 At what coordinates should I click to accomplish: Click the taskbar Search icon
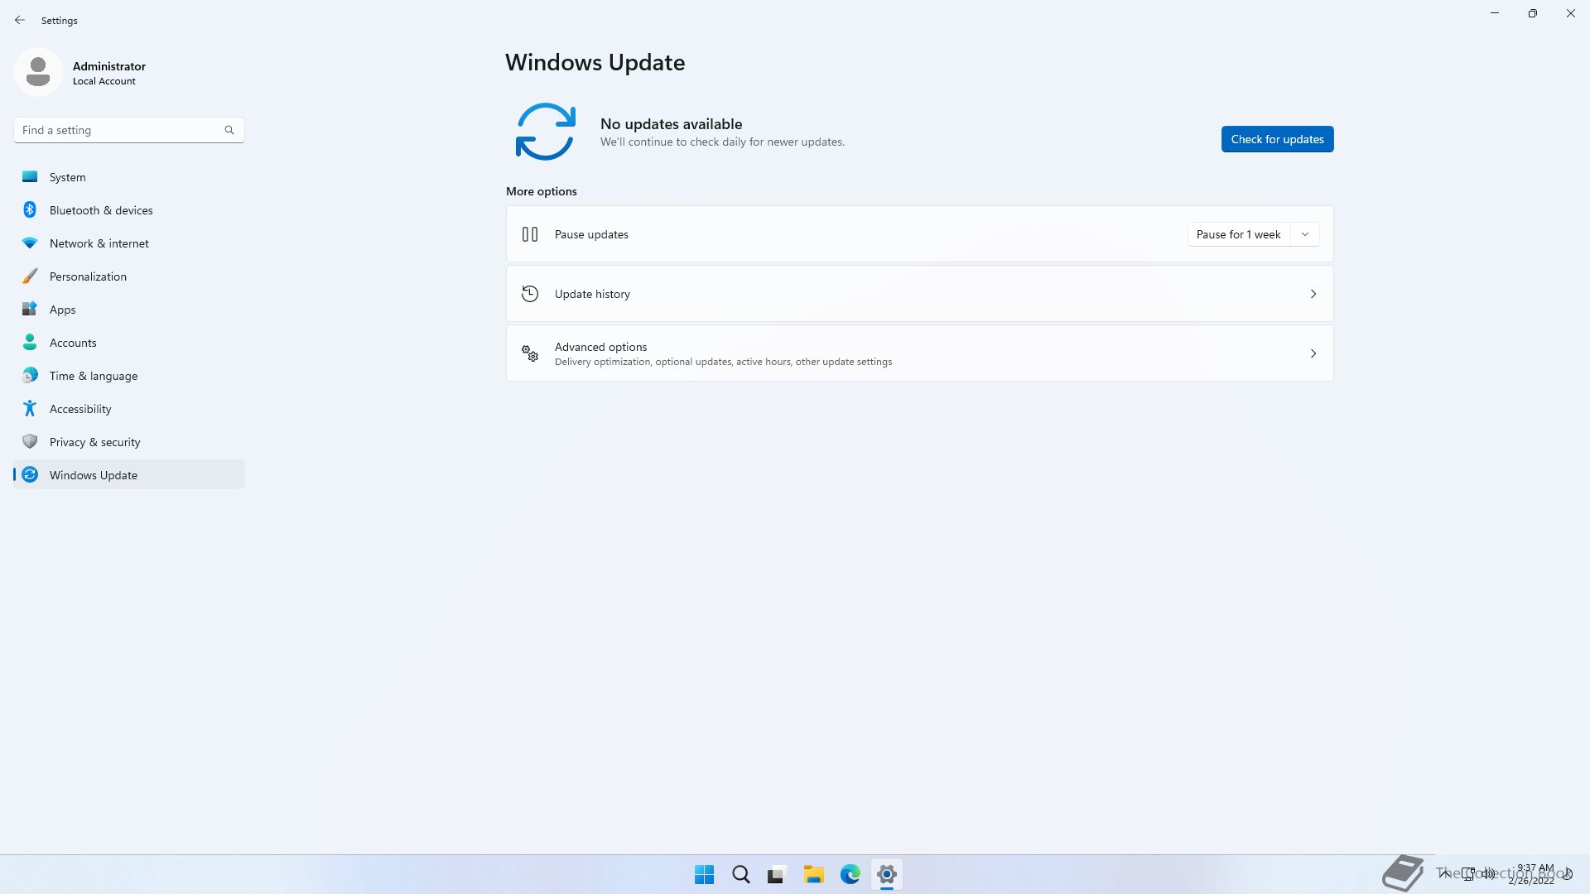(740, 874)
